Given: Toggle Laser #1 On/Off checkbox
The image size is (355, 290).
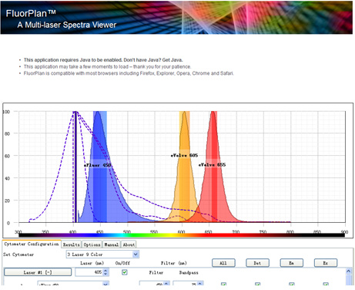Looking at the screenshot, I should 125,272.
